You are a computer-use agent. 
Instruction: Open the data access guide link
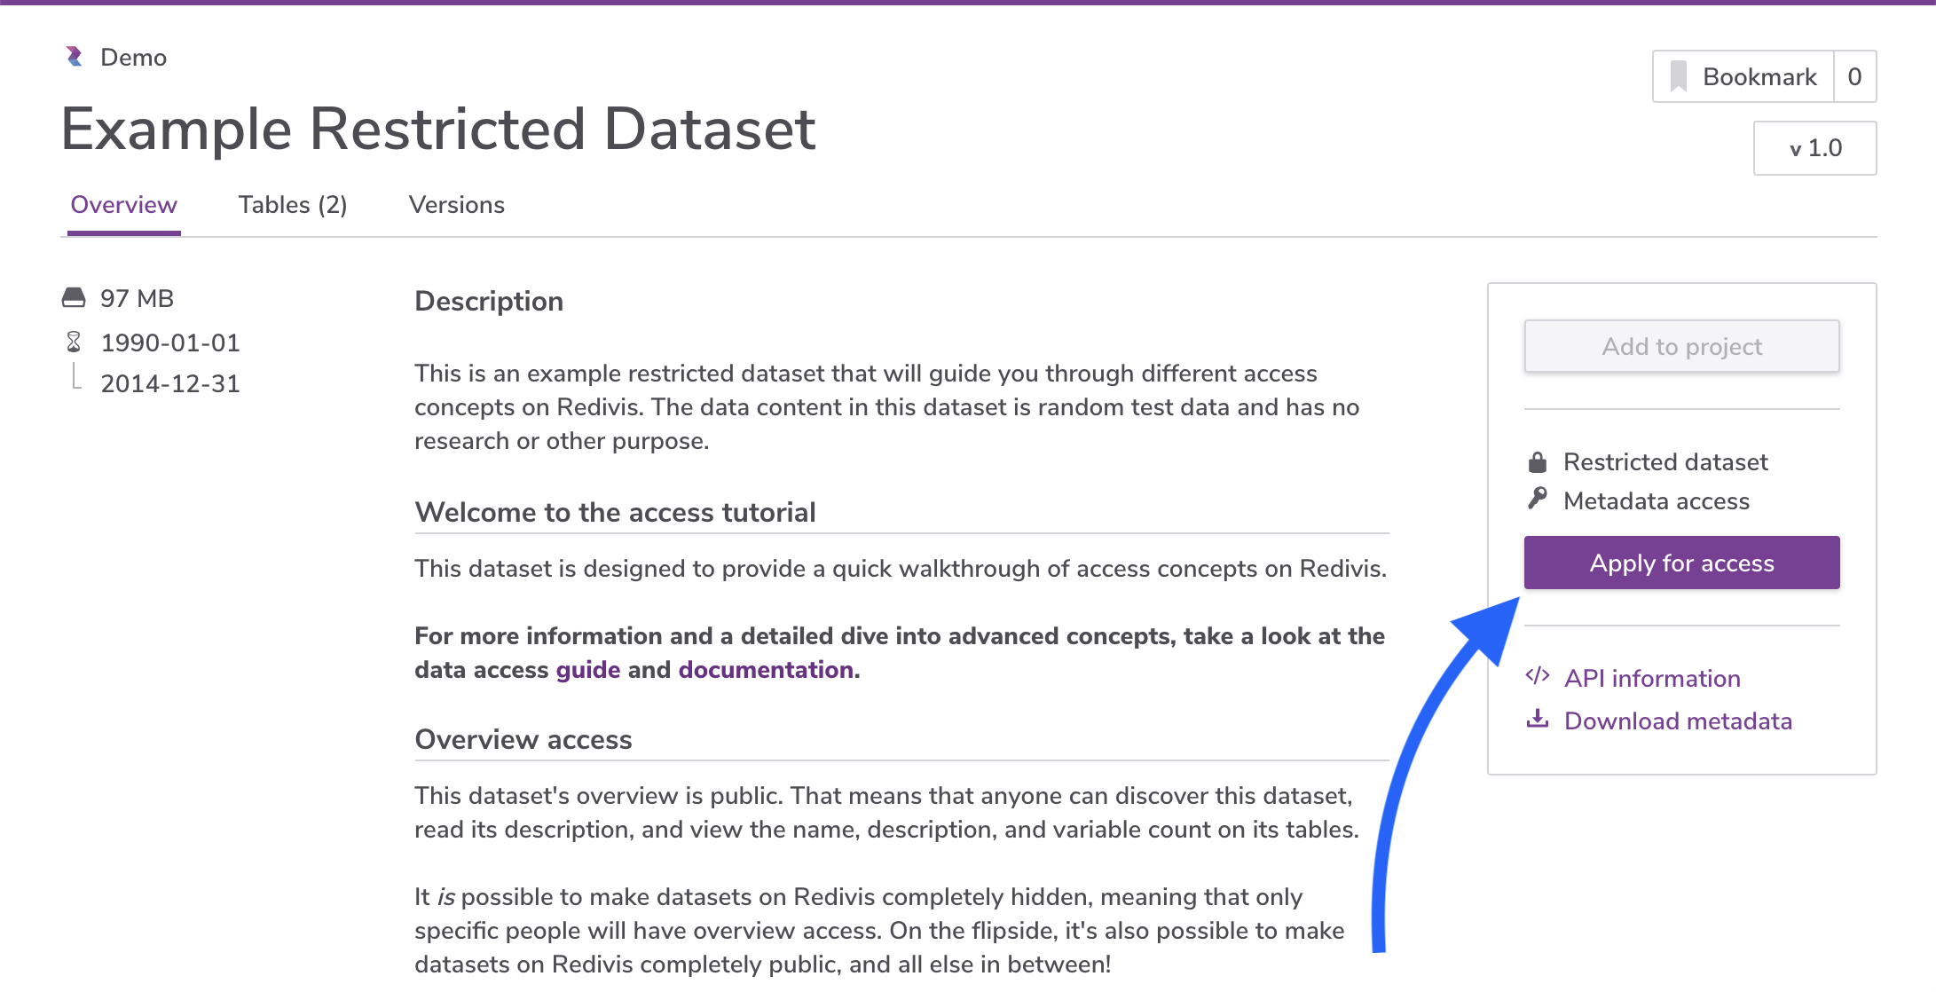pyautogui.click(x=588, y=670)
